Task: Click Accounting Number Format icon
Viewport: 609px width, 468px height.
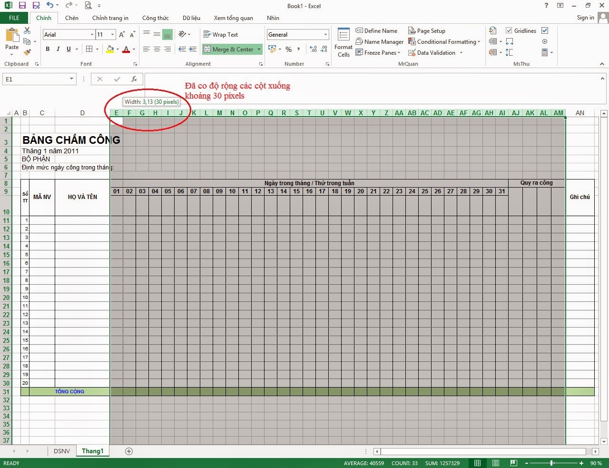Action: (x=272, y=49)
